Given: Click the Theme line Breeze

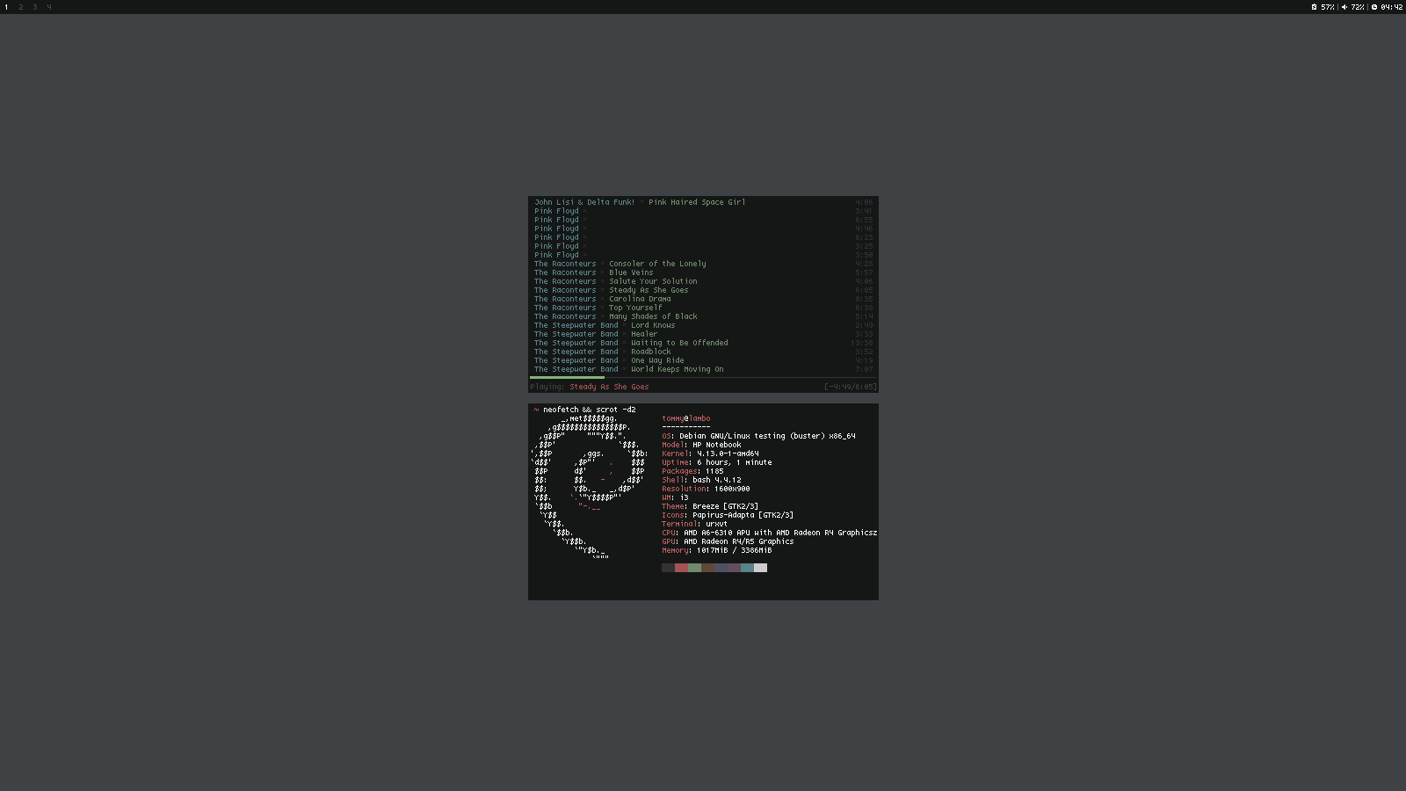Looking at the screenshot, I should coord(710,506).
